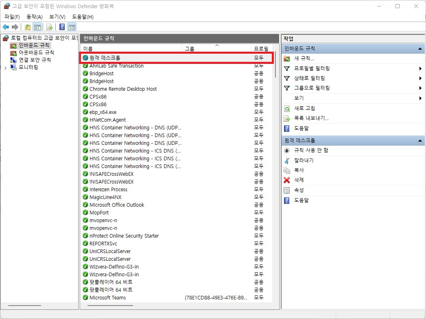Viewport: 426px width, 319px height.
Task: Open the 프로필별 필터링 submenu arrow
Action: pos(420,68)
